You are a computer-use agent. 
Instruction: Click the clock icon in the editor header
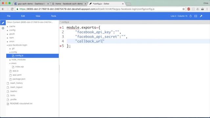point(190,16)
